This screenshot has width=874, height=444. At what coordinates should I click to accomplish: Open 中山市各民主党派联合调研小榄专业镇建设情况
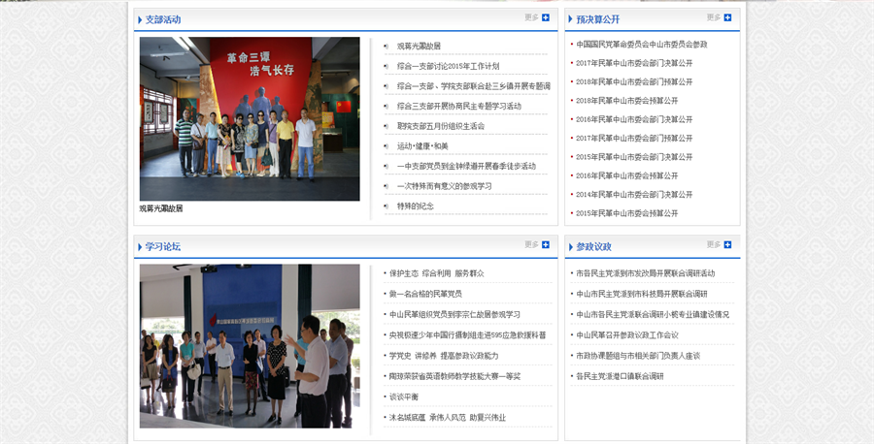click(x=653, y=314)
